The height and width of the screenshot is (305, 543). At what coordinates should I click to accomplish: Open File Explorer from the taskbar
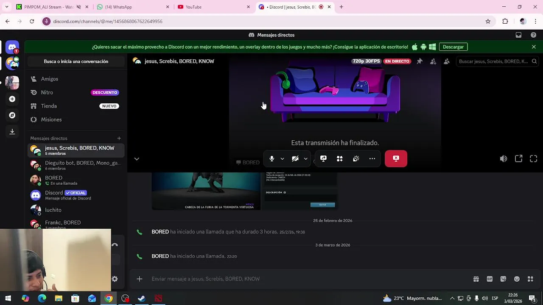click(x=59, y=299)
